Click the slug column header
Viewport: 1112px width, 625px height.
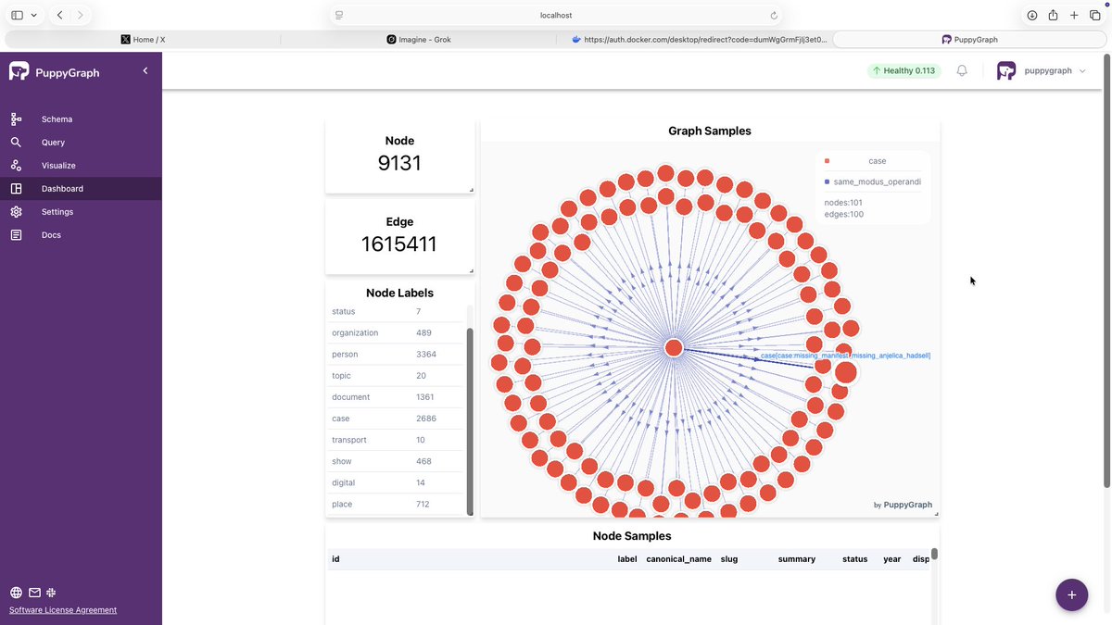(729, 559)
